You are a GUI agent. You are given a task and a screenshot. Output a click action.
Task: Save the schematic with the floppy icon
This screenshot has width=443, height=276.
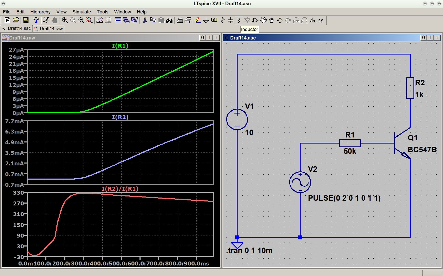[26, 20]
